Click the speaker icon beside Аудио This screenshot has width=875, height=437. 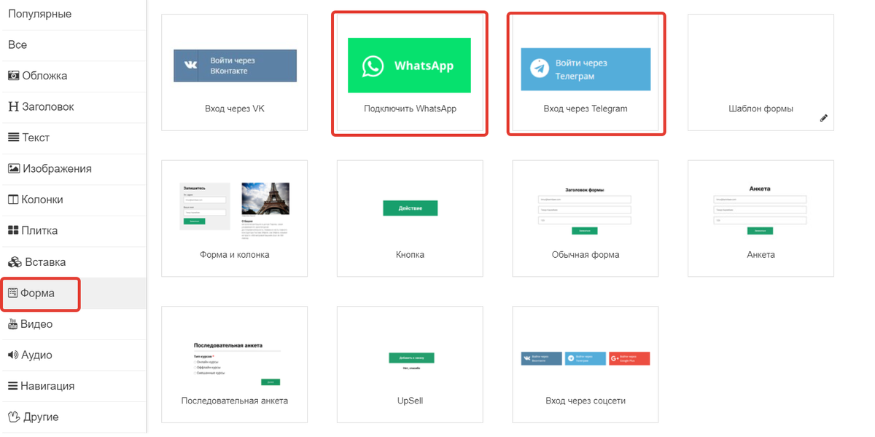tap(13, 355)
